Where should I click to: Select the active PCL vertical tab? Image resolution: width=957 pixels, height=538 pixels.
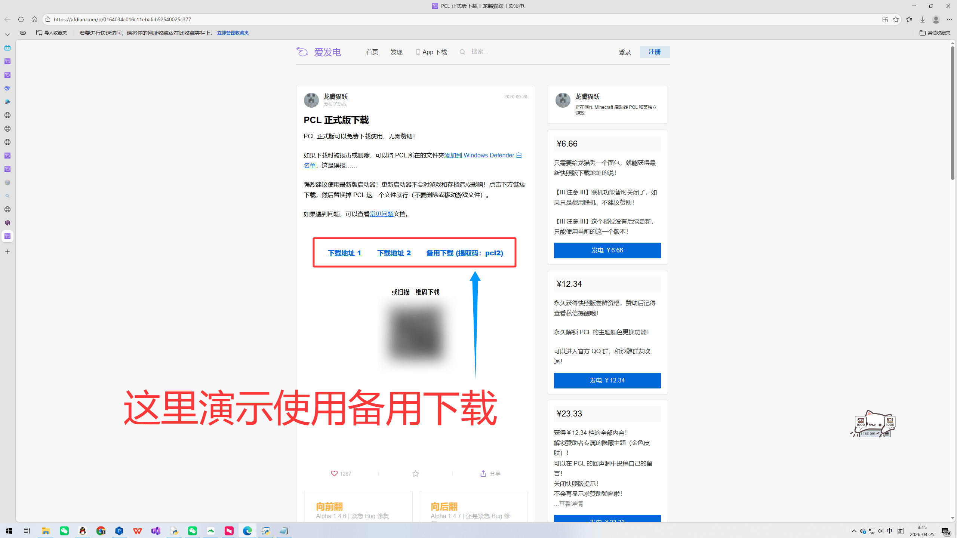pyautogui.click(x=7, y=236)
